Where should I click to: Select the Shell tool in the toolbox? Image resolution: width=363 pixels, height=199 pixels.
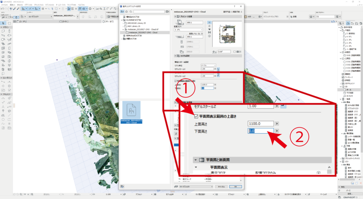9,40
